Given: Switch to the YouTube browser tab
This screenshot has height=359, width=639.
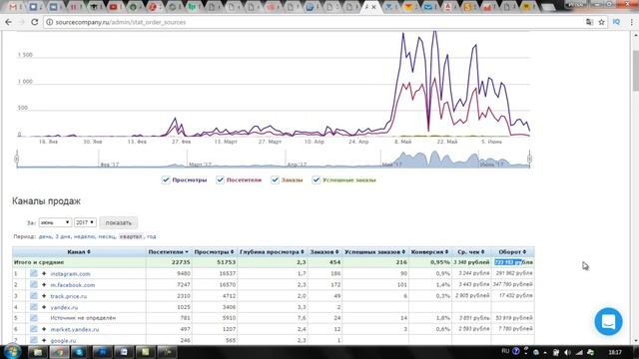Looking at the screenshot, I should 114,7.
